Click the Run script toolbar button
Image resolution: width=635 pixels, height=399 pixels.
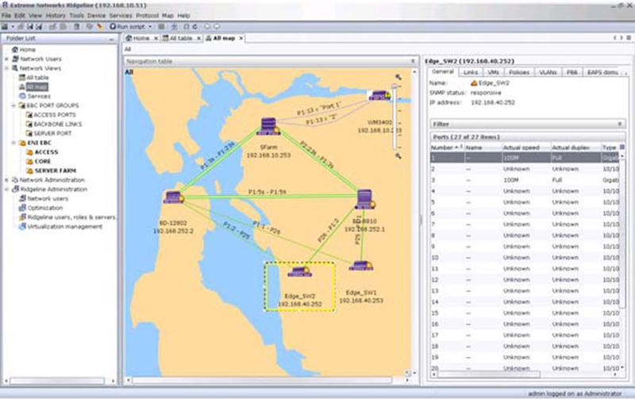(x=127, y=27)
